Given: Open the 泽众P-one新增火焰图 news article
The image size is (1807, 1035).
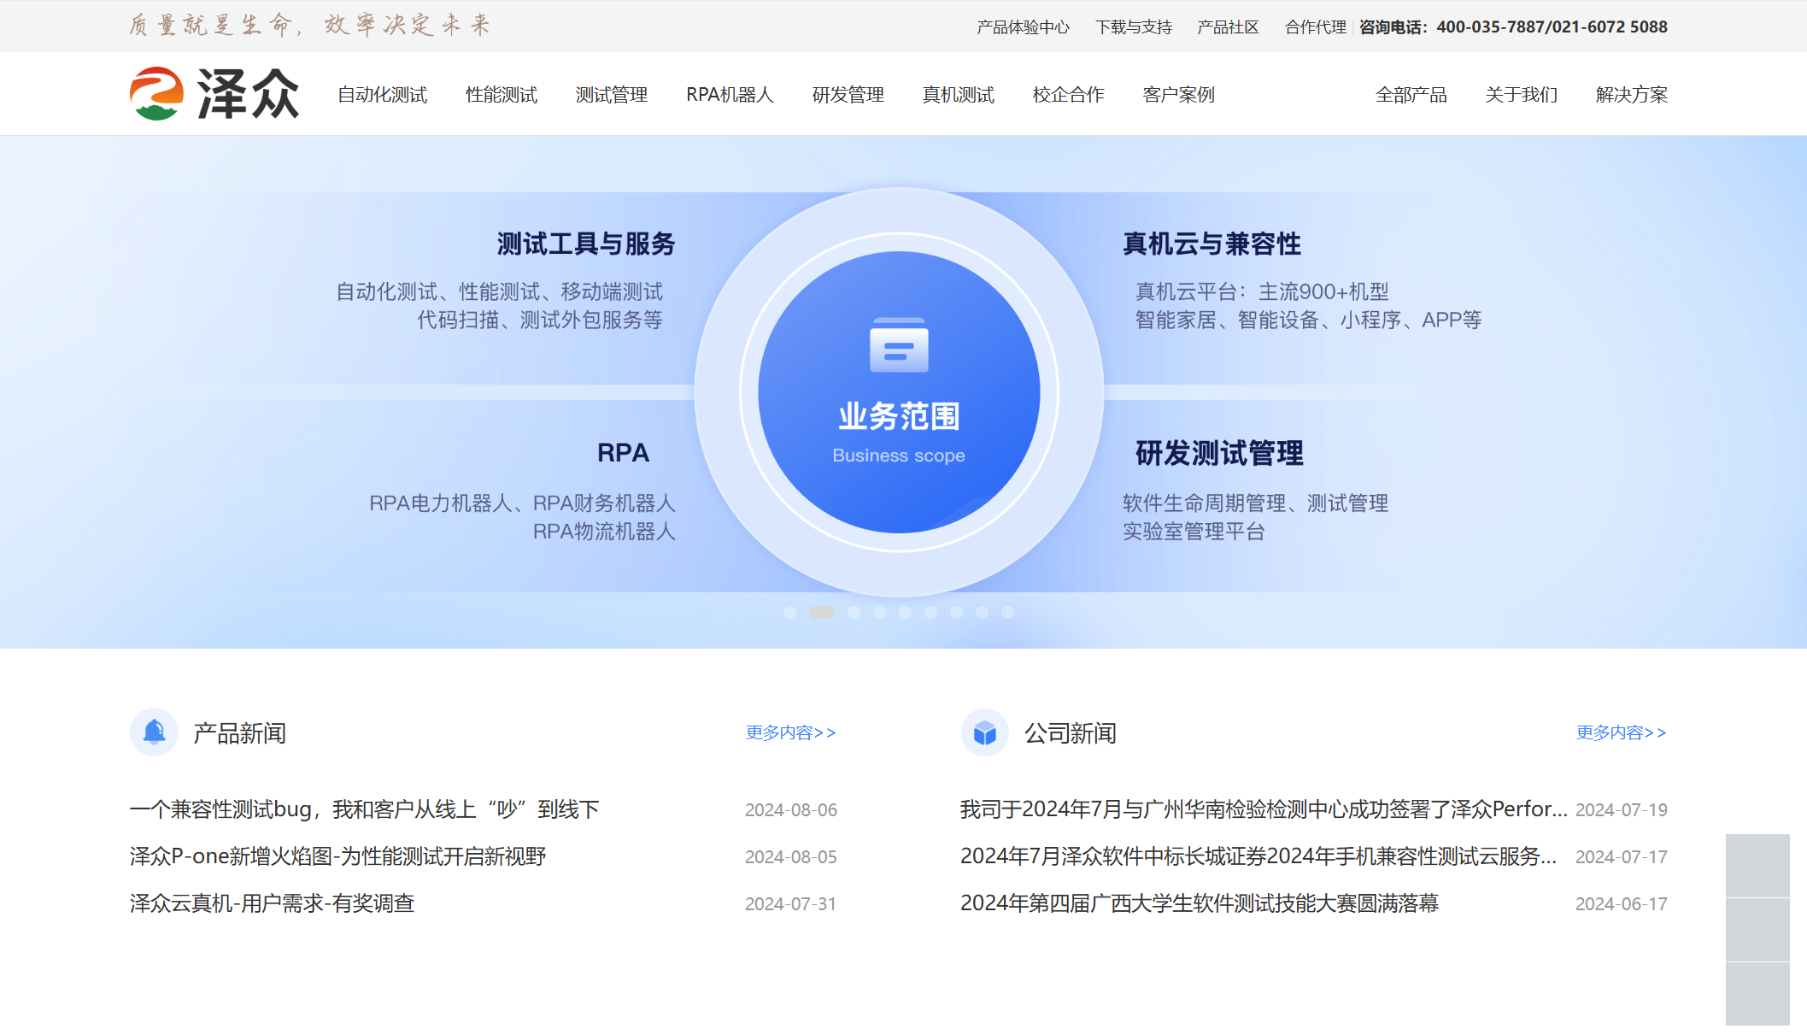Looking at the screenshot, I should (x=337, y=856).
